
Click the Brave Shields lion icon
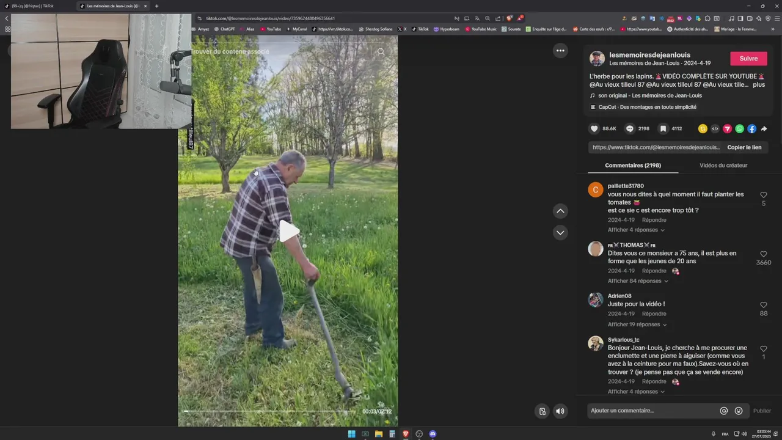[x=510, y=18]
